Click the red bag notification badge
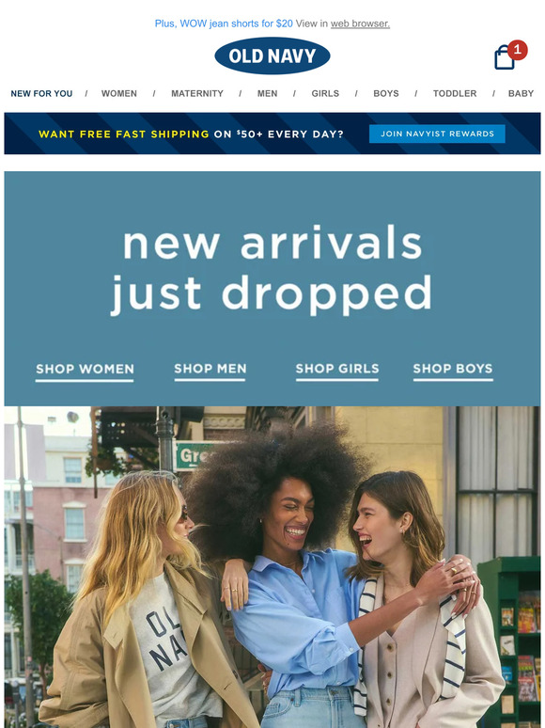Viewport: 545px width, 728px height. tap(518, 50)
